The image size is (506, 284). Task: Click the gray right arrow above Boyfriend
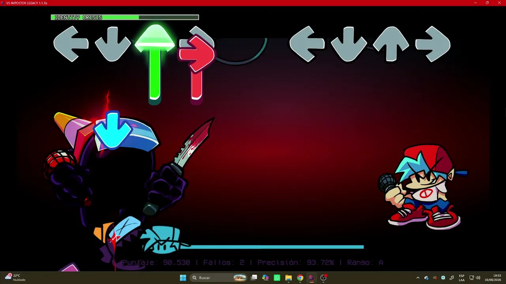[433, 44]
